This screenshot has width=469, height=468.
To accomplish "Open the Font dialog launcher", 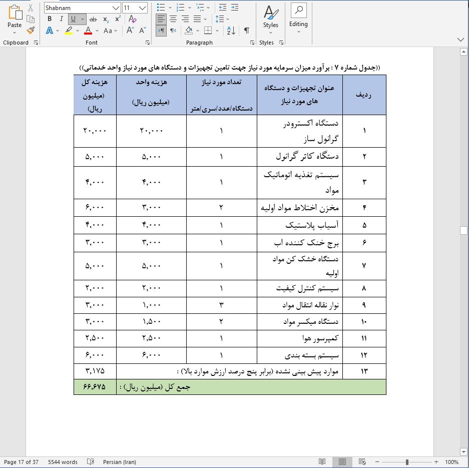I will click(x=148, y=43).
